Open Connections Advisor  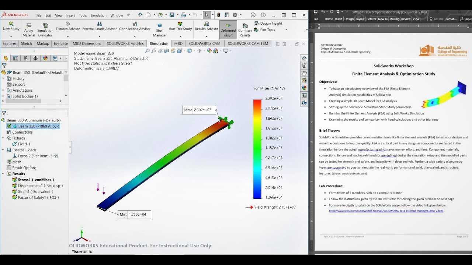(135, 26)
